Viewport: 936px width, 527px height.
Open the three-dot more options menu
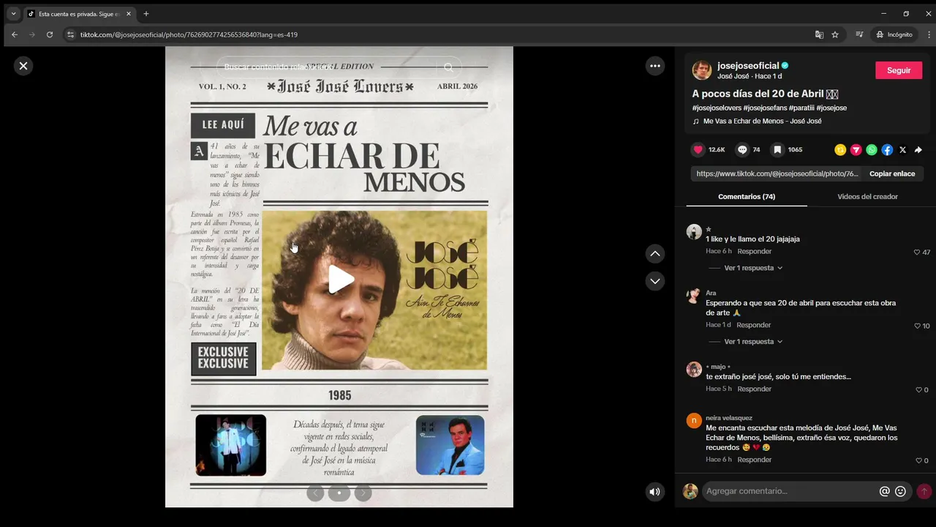pos(655,66)
